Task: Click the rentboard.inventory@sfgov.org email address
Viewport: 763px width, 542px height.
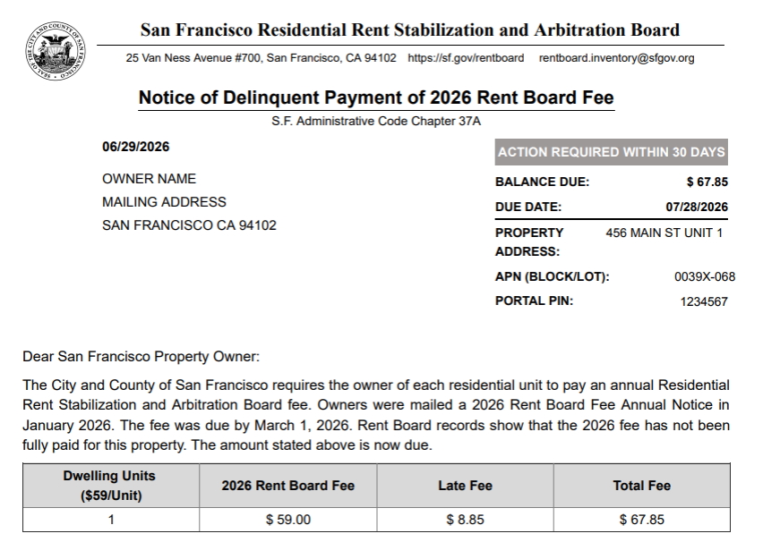Action: (616, 58)
